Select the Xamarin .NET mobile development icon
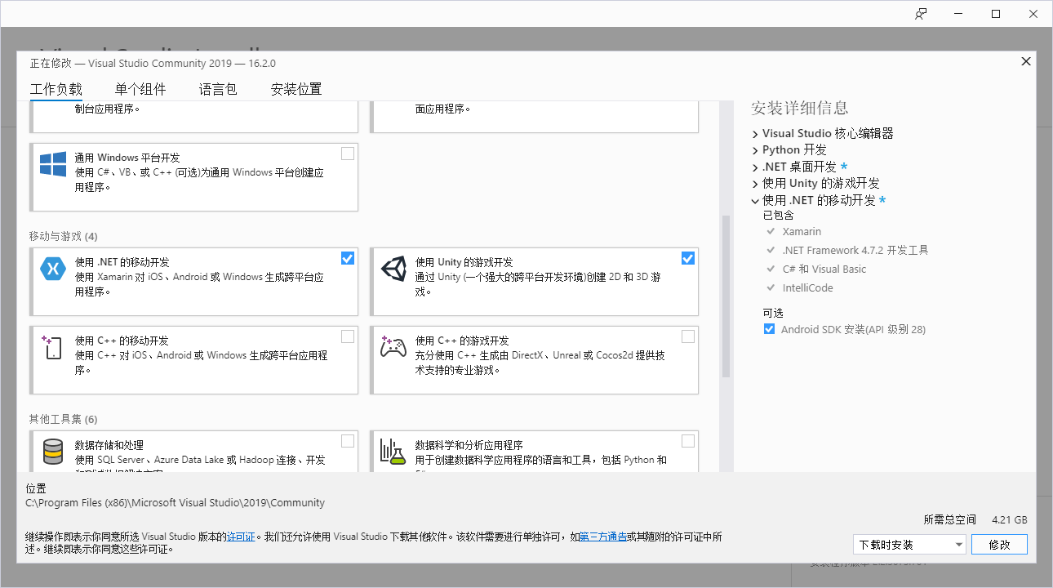 pyautogui.click(x=52, y=266)
